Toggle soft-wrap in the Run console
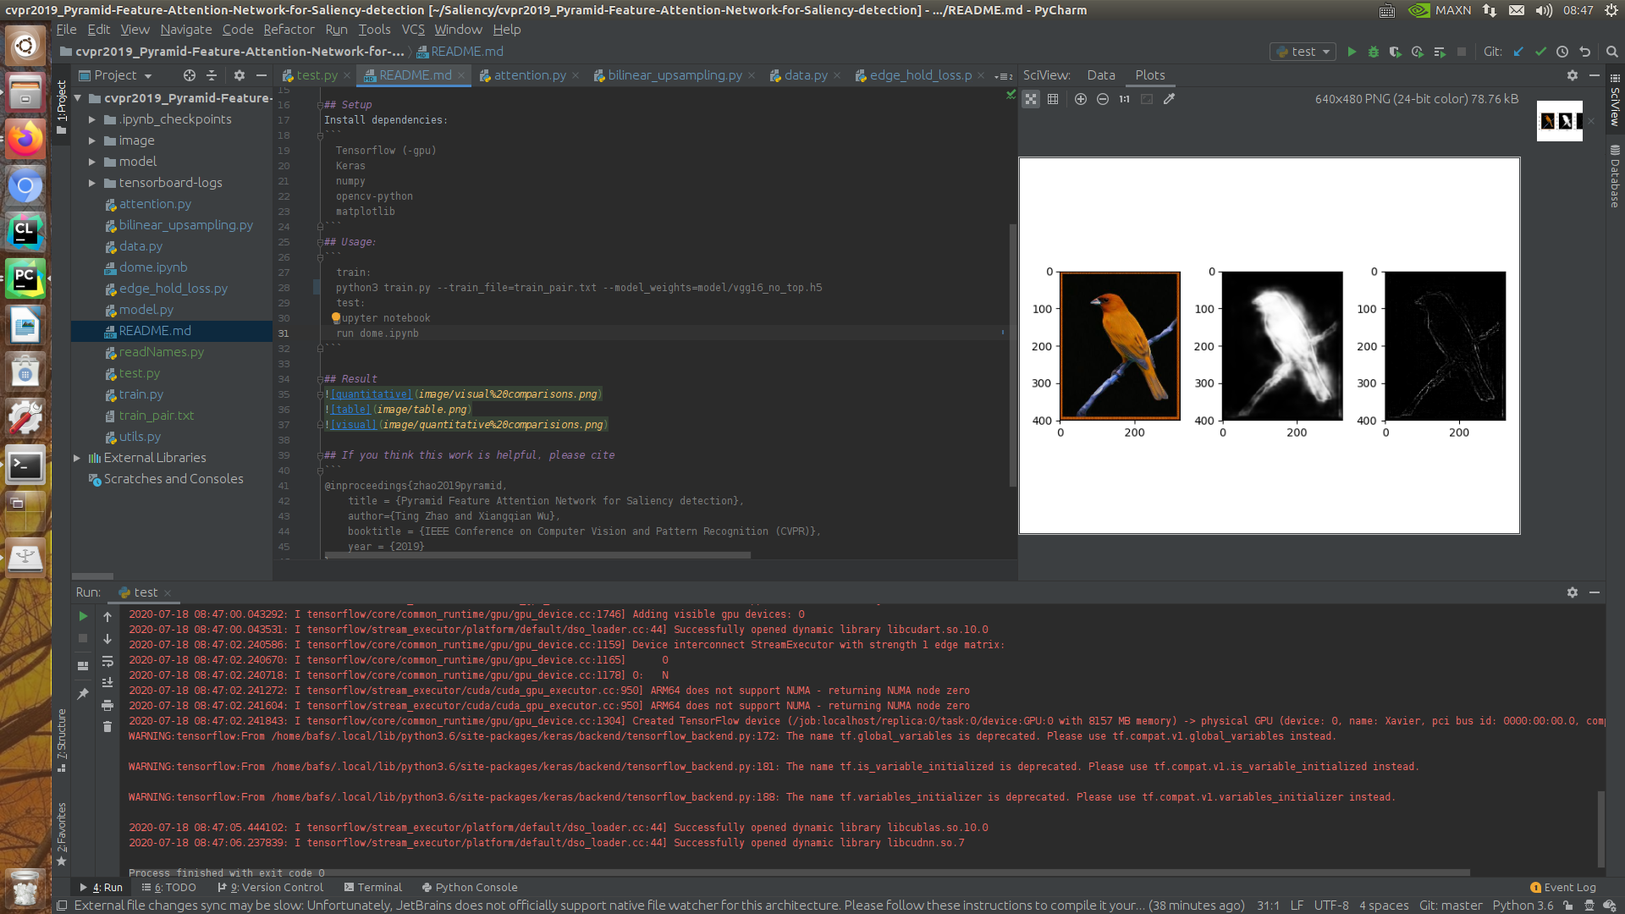1625x914 pixels. tap(107, 661)
